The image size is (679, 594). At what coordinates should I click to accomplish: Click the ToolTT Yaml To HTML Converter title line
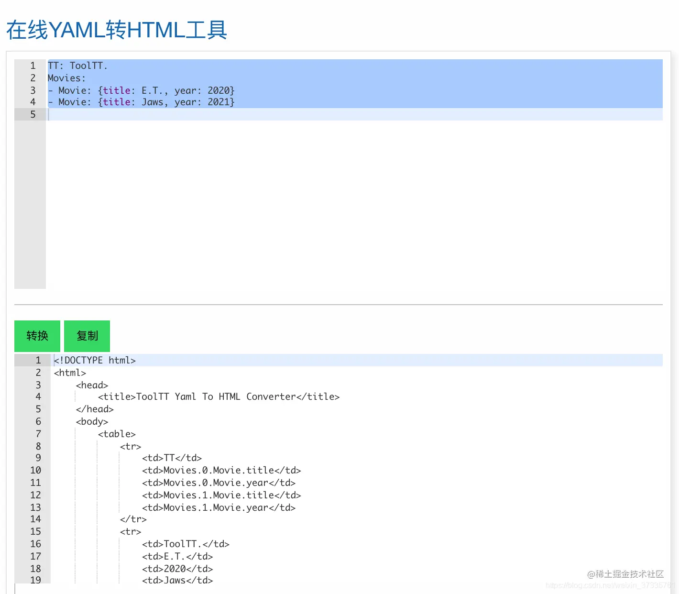coord(219,396)
